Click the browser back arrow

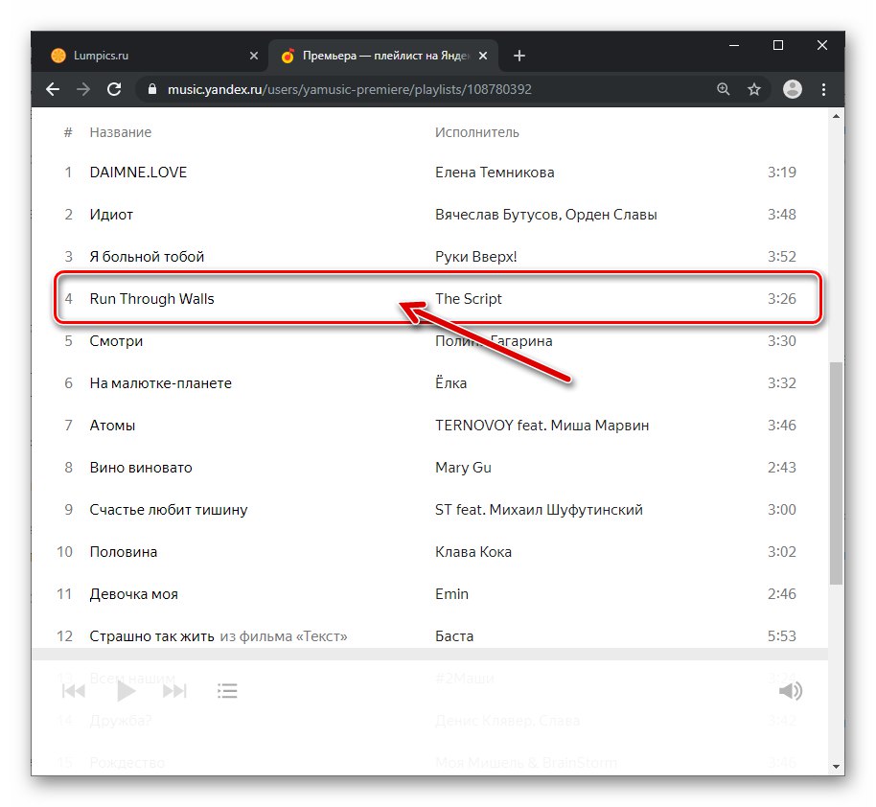(x=53, y=89)
